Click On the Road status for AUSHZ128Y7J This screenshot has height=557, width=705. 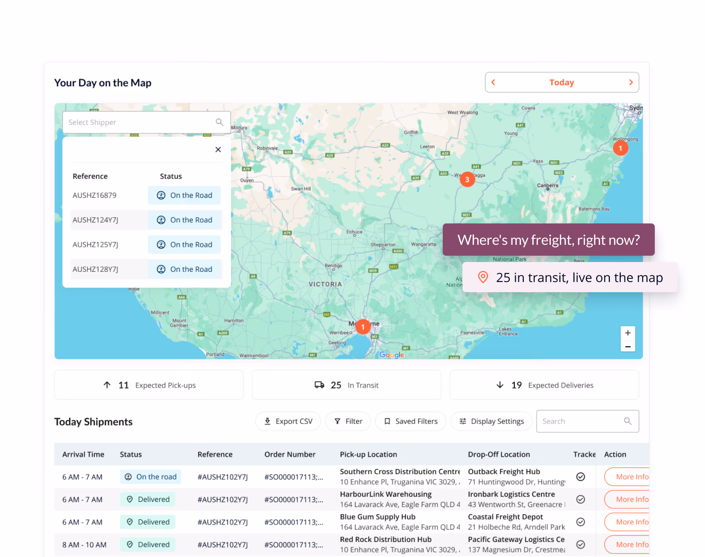click(x=184, y=269)
